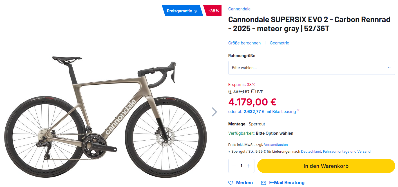The width and height of the screenshot is (398, 187).
Task: Open the Cannondale brand link
Action: tap(239, 9)
